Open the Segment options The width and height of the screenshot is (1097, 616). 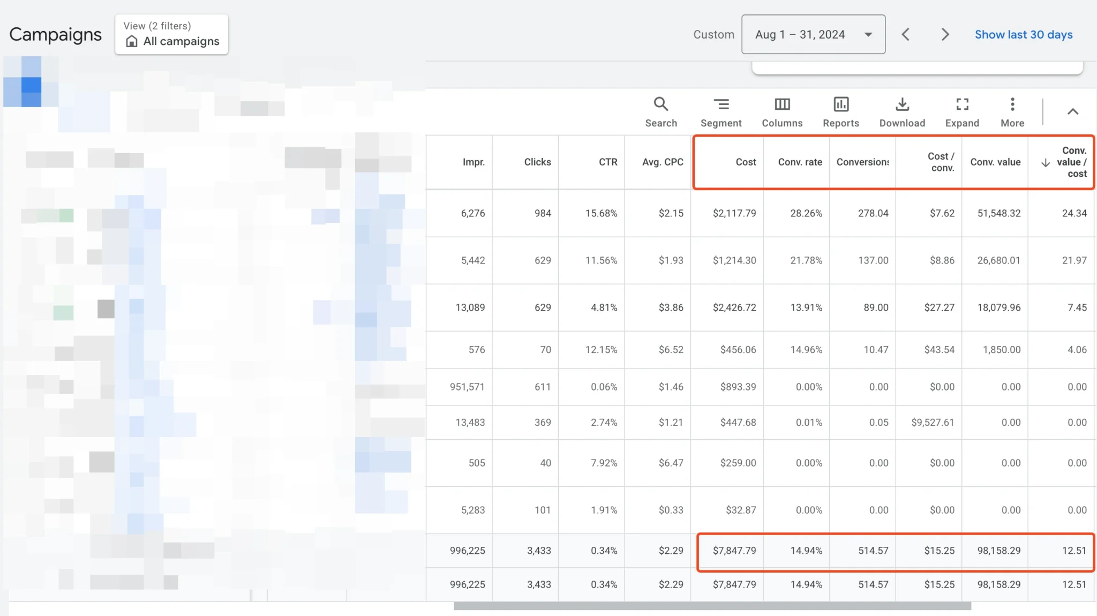click(x=720, y=111)
